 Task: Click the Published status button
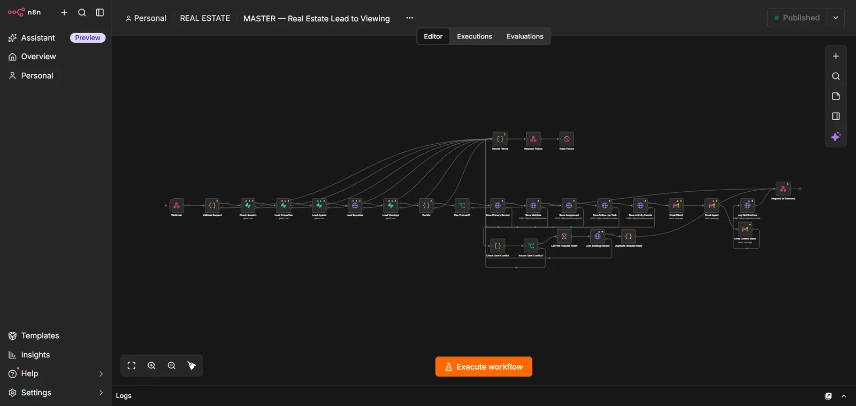click(x=797, y=18)
